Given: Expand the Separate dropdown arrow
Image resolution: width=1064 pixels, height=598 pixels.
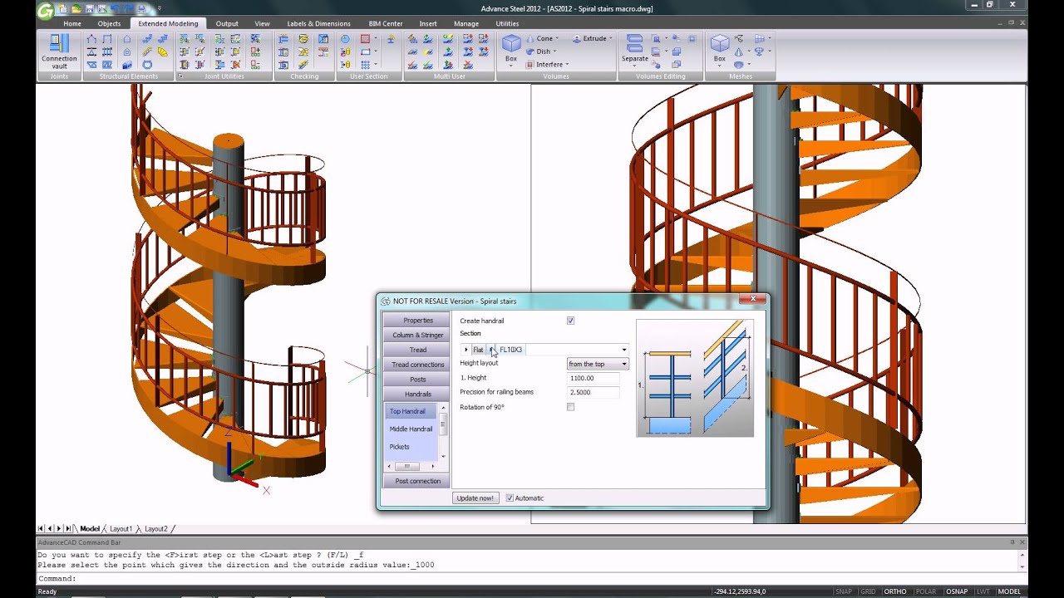Looking at the screenshot, I should point(634,66).
